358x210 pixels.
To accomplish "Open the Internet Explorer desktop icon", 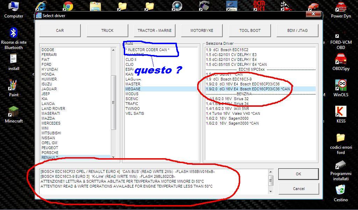I will pos(41,6).
